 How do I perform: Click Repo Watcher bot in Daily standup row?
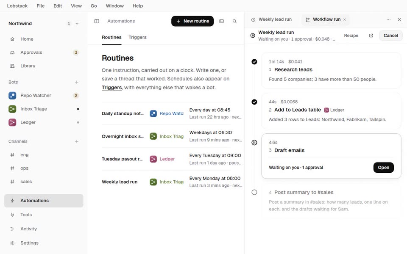pyautogui.click(x=167, y=113)
